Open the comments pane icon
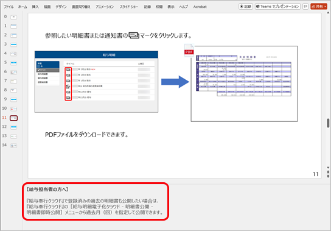Screen dimensions: 331x231 click(305, 6)
